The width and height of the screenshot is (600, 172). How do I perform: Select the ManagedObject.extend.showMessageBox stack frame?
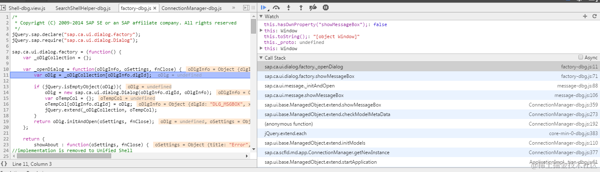tap(428, 105)
